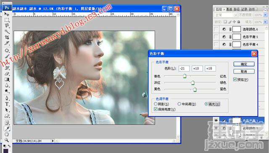Screen dimensions: 269x153
Task: Select the Burn/Dodge tool
Action: click(x=7, y=91)
